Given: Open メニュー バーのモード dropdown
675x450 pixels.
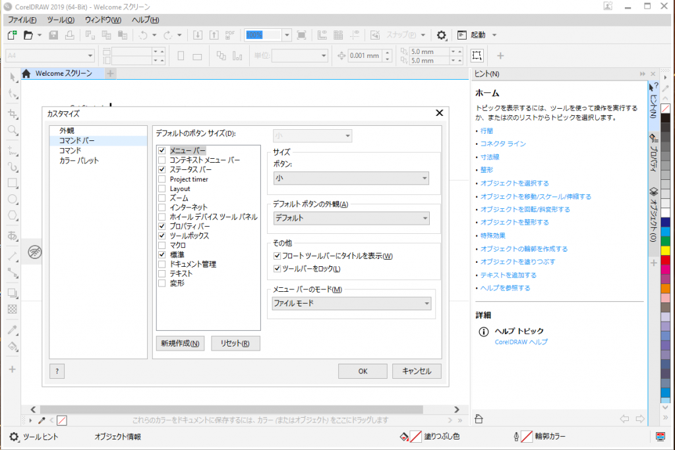Looking at the screenshot, I should coord(351,303).
